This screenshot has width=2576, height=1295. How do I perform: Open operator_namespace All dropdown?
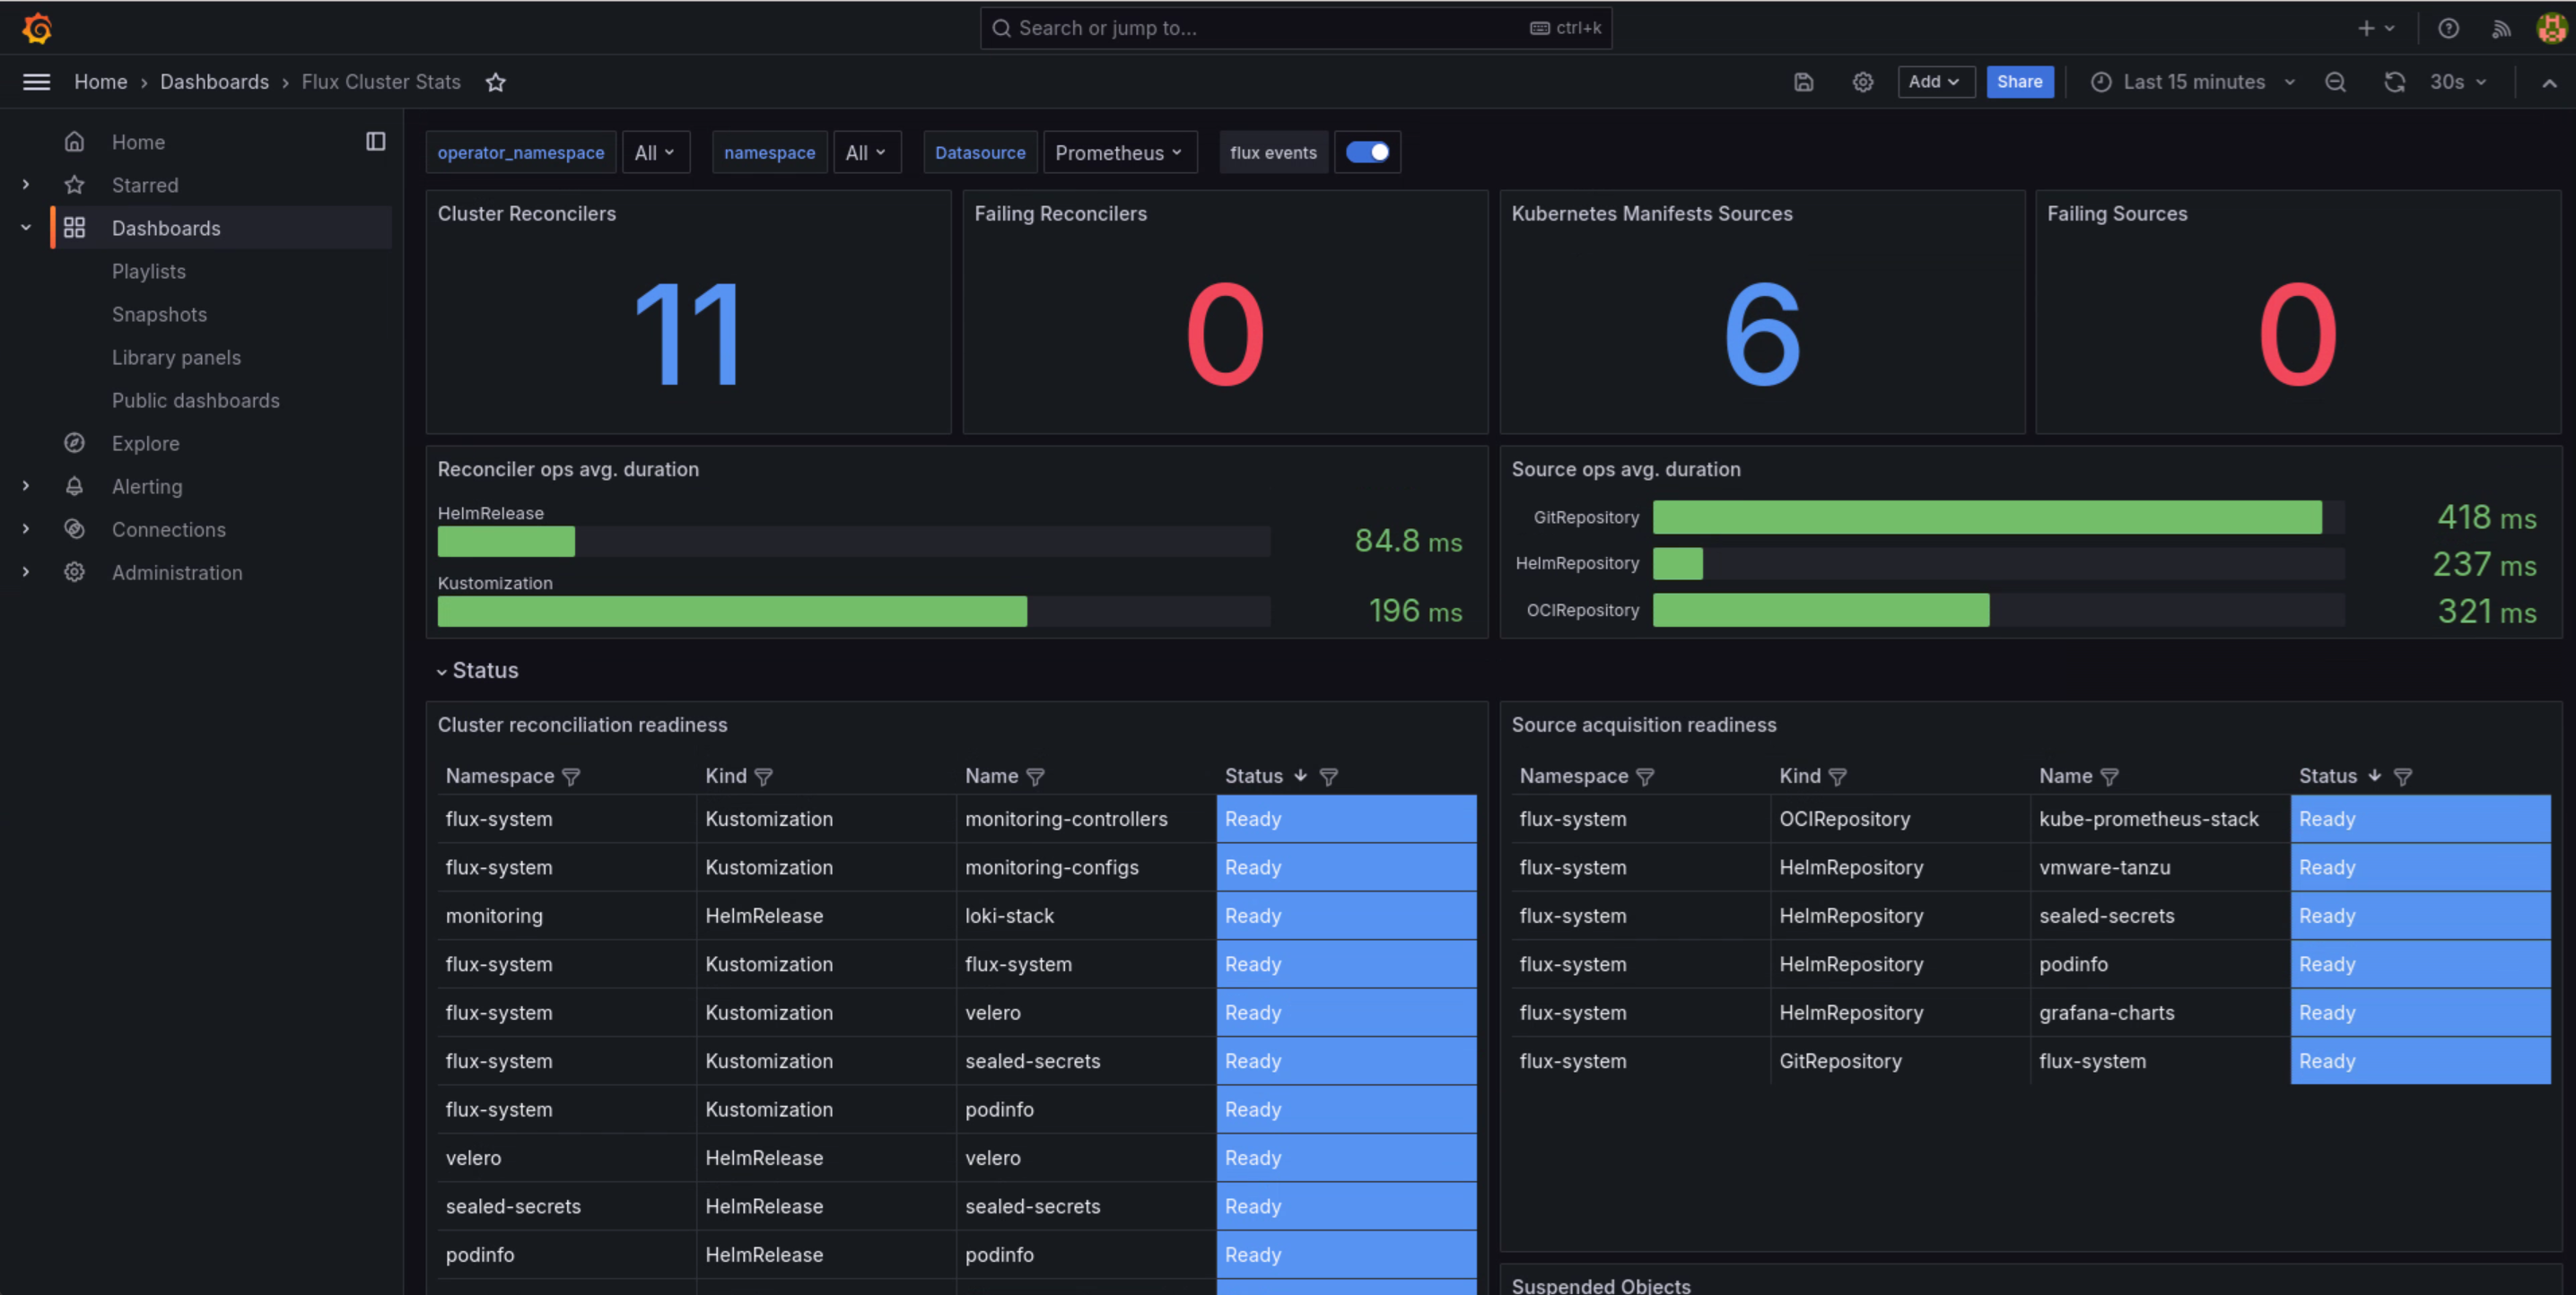[655, 152]
